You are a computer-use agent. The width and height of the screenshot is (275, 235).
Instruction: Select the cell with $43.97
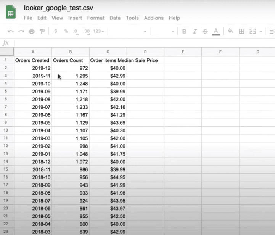[108, 208]
